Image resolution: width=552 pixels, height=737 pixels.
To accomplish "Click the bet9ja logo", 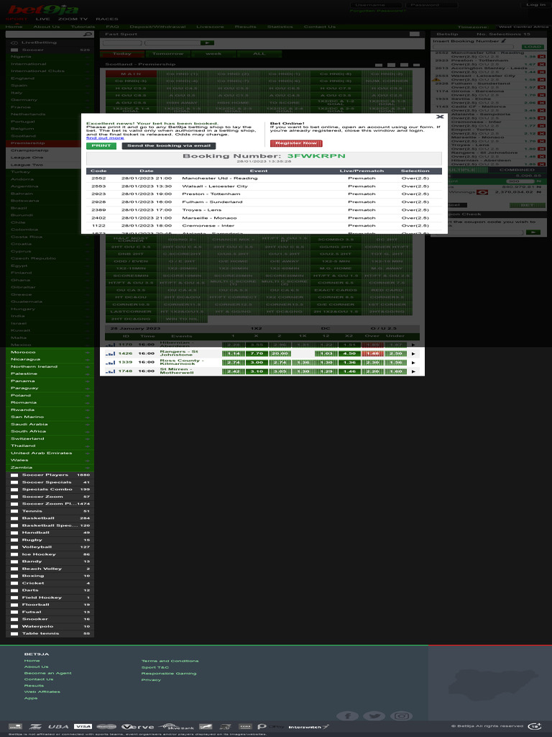I will click(x=42, y=9).
